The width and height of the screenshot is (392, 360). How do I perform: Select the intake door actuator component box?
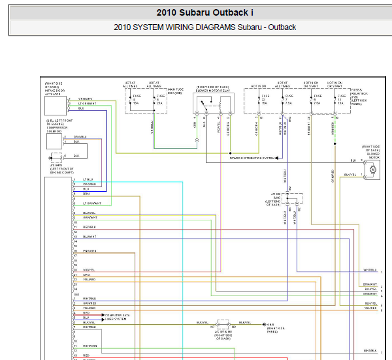56,106
